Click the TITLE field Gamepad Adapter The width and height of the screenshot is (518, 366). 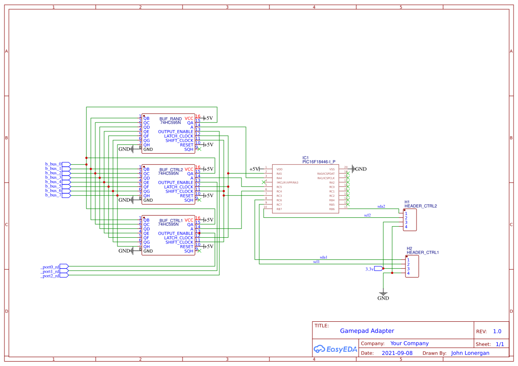point(367,331)
